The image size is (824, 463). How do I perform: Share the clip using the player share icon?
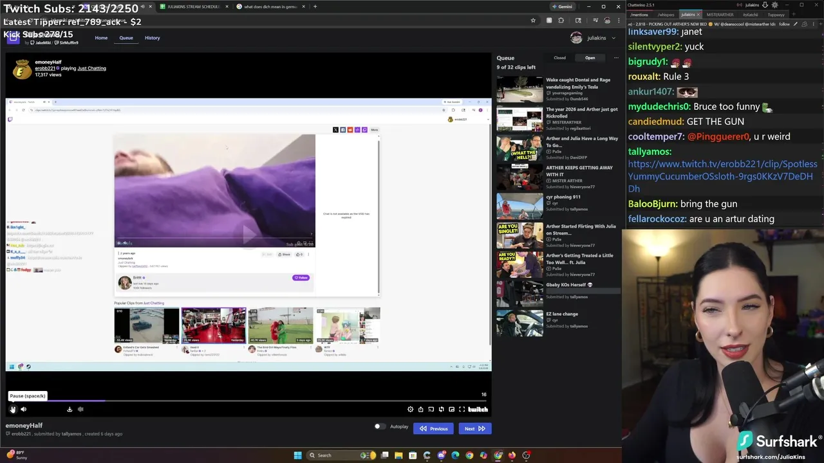coord(420,409)
